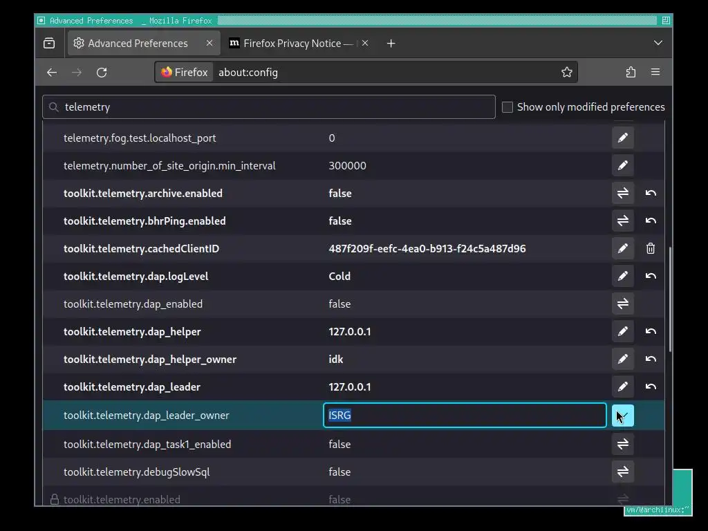
Task: Open the Extensions puzzle icon
Action: (631, 72)
